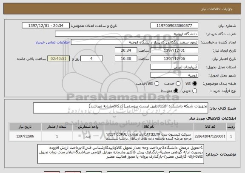Click the توضیحات خریدار text box
This screenshot has width=245, height=173.
point(121,154)
